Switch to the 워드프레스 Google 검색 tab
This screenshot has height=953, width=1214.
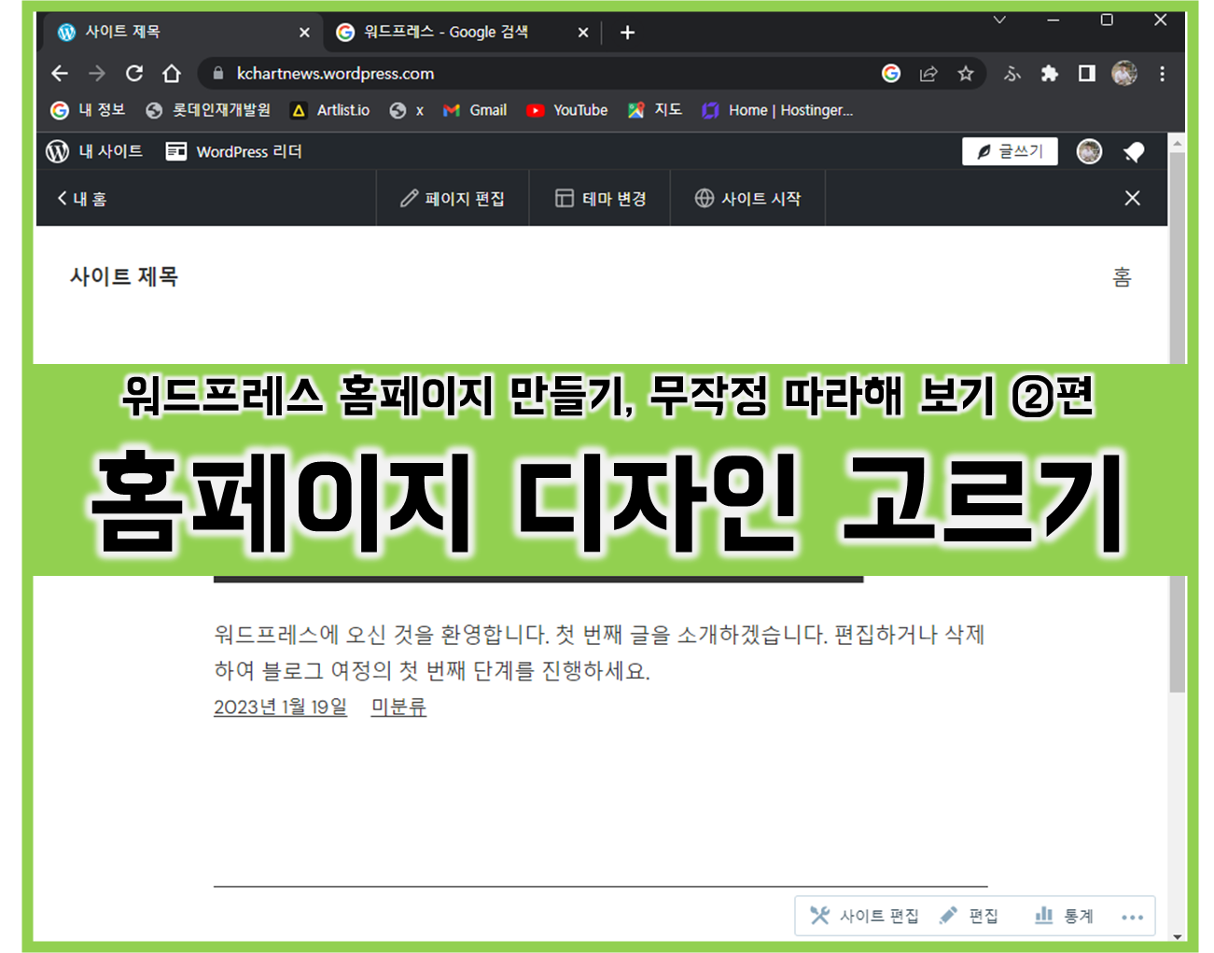click(x=462, y=32)
